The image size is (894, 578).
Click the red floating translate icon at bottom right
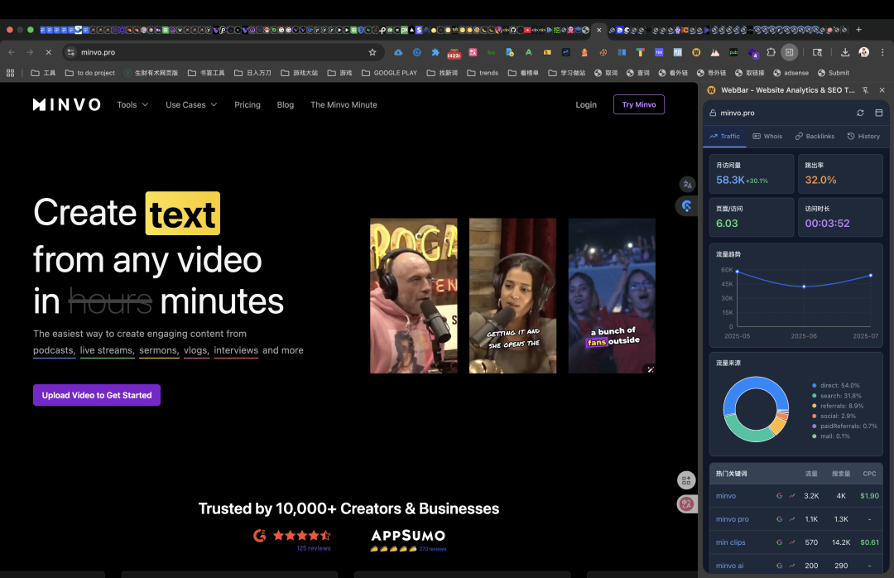[686, 503]
